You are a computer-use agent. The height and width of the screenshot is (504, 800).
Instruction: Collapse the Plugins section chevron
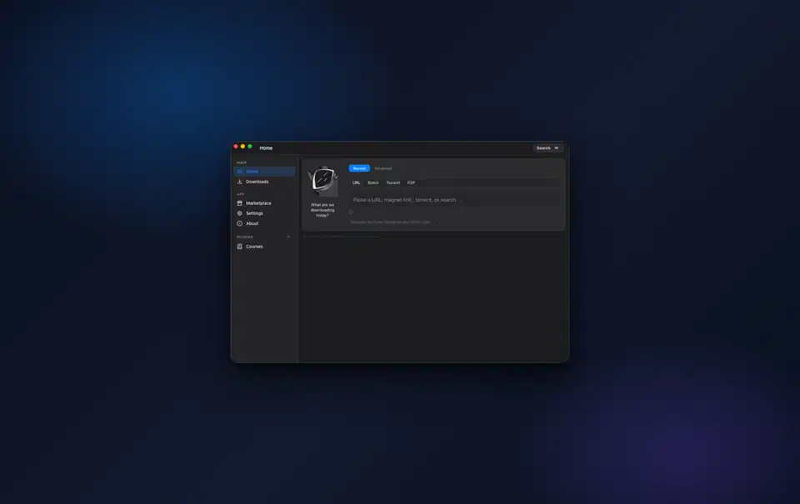(289, 237)
